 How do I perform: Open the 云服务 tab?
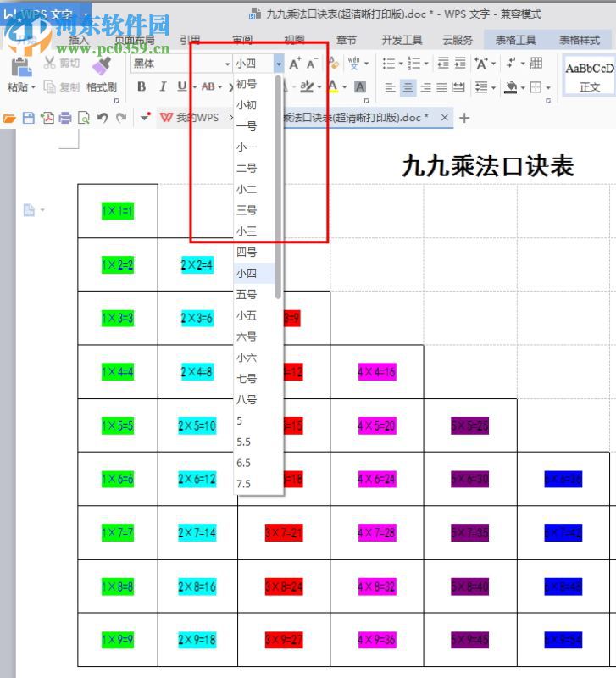(458, 40)
